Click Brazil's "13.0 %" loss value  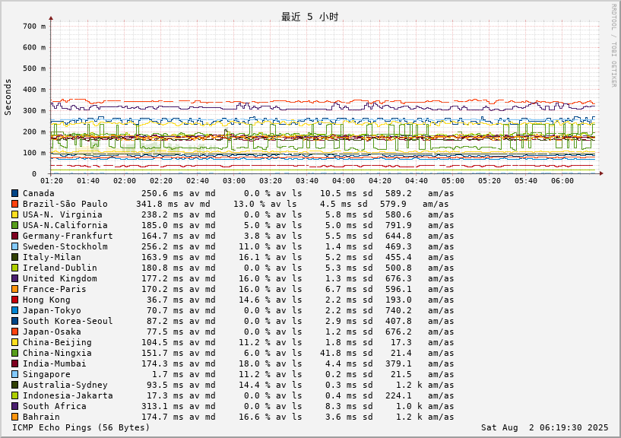pyautogui.click(x=249, y=204)
